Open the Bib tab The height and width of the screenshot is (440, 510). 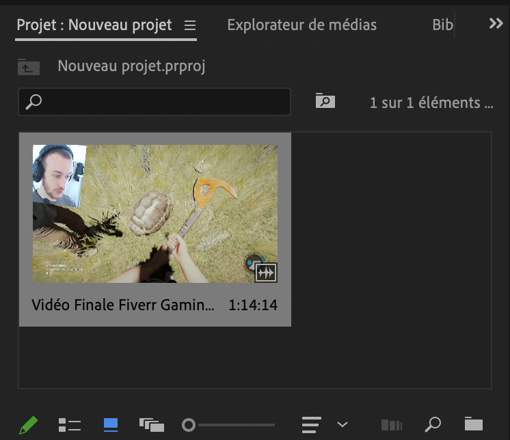pos(442,25)
